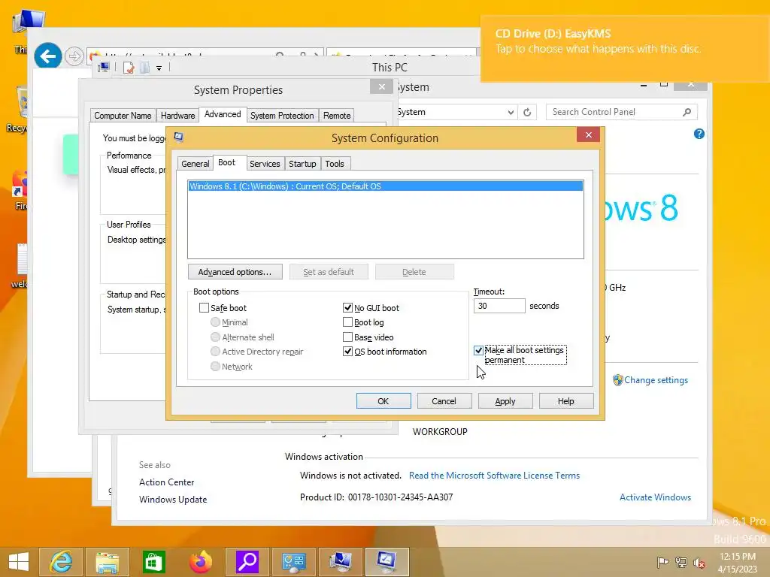Click the muted volume tray icon
Screen dimensions: 770x577
click(x=699, y=562)
